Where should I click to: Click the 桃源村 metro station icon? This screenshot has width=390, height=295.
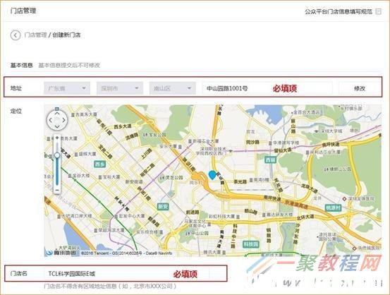coord(333,207)
